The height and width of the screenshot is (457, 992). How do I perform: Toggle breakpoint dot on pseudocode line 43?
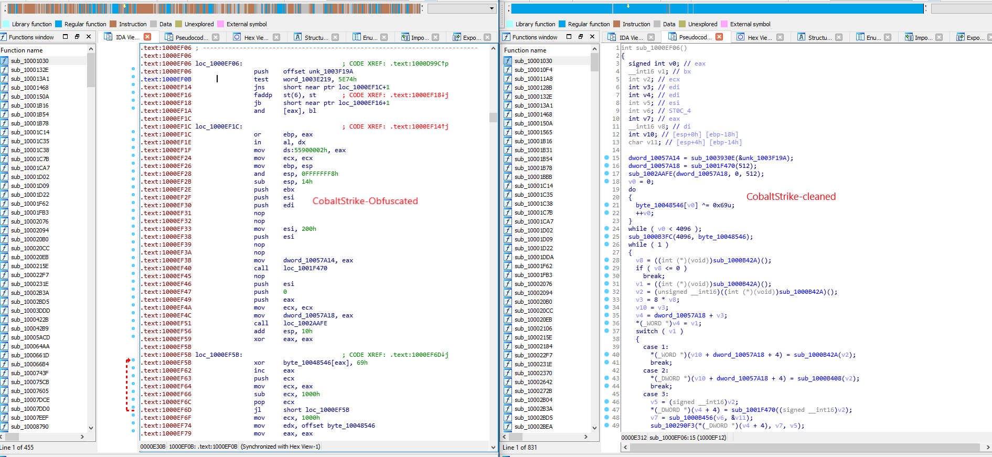point(606,378)
